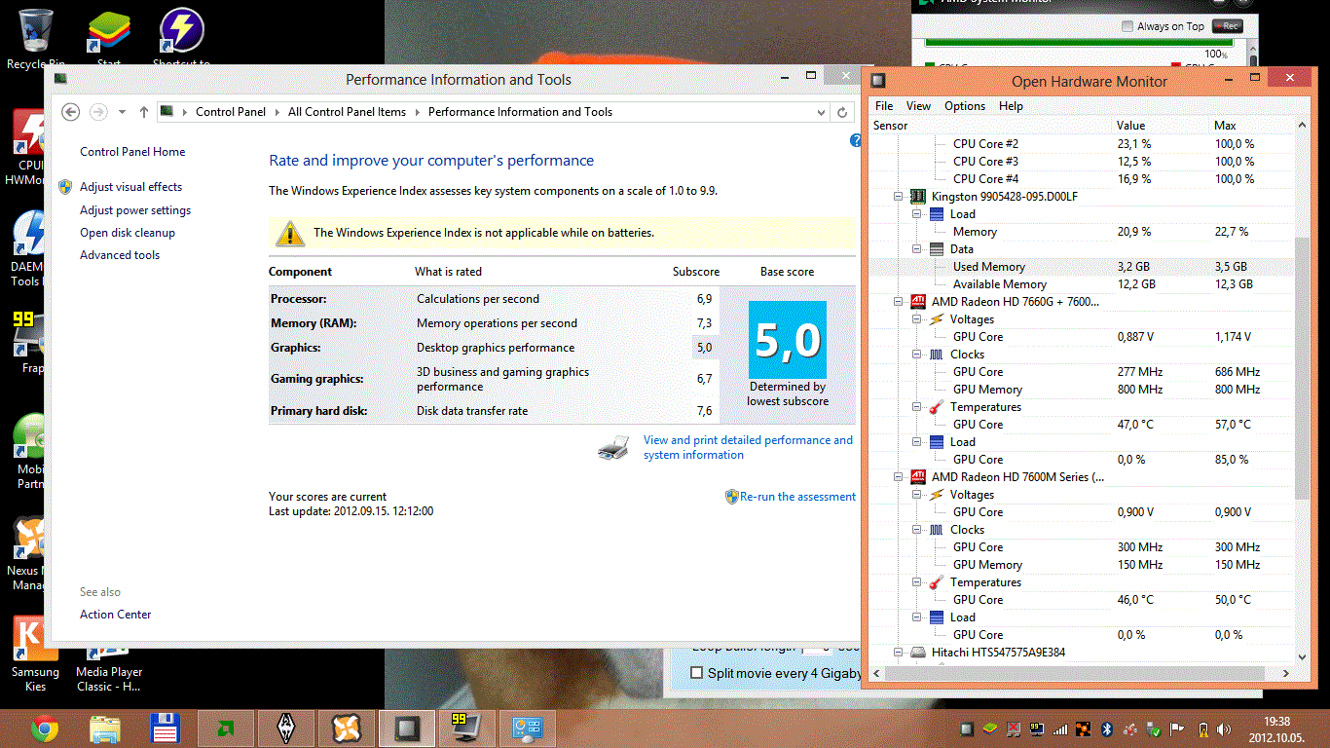The height and width of the screenshot is (748, 1330).
Task: Open Adjust visual effects link
Action: 130,187
